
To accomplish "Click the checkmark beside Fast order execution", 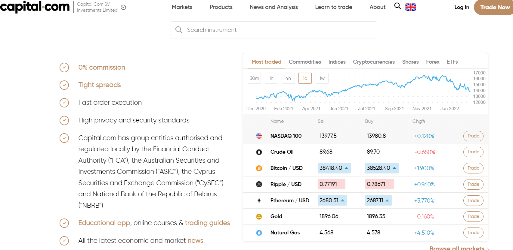I will point(64,103).
